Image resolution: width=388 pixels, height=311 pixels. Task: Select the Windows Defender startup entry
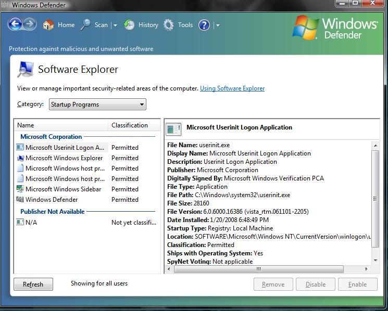tap(52, 199)
